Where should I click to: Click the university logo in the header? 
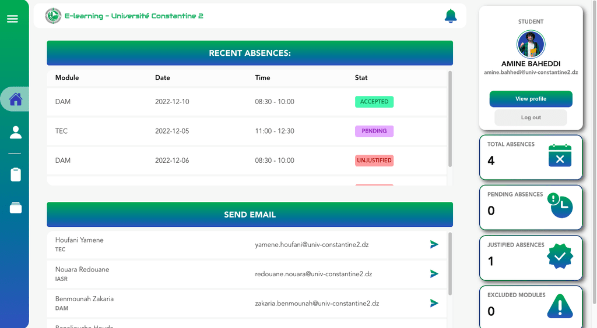[53, 16]
